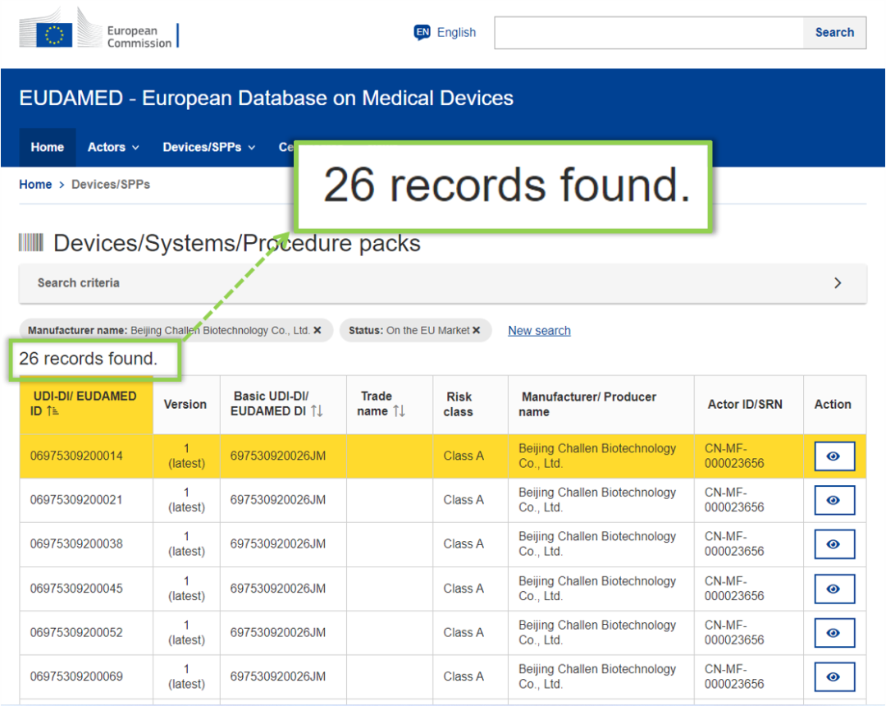886x706 pixels.
Task: Select cell 06975309200045
Action: tap(86, 589)
